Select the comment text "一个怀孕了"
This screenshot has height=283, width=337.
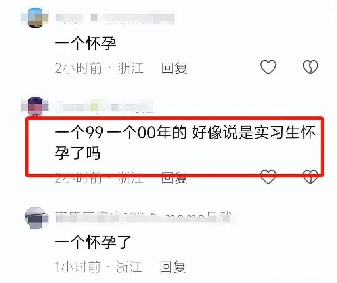point(93,242)
